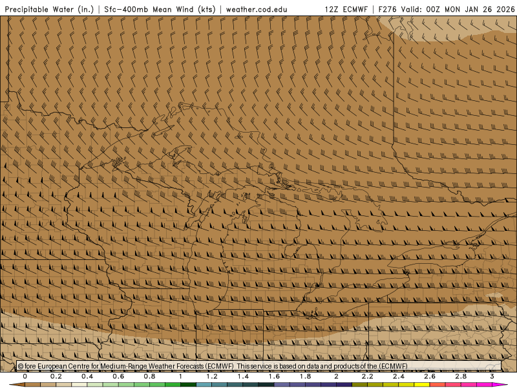Click the legend value '2.8'

pos(461,376)
